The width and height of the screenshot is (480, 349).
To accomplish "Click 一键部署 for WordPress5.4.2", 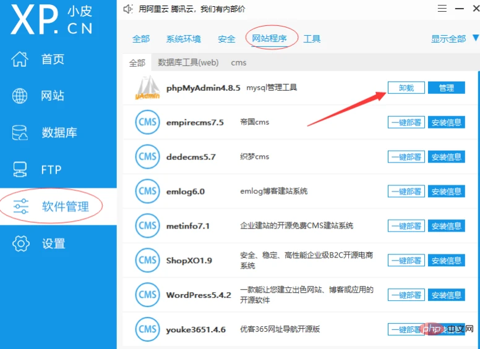I will click(x=406, y=295).
